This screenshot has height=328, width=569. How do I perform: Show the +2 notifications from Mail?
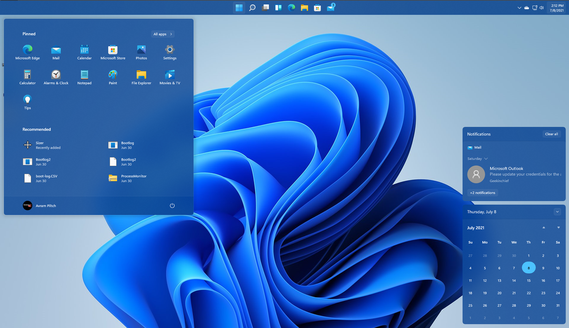(482, 192)
